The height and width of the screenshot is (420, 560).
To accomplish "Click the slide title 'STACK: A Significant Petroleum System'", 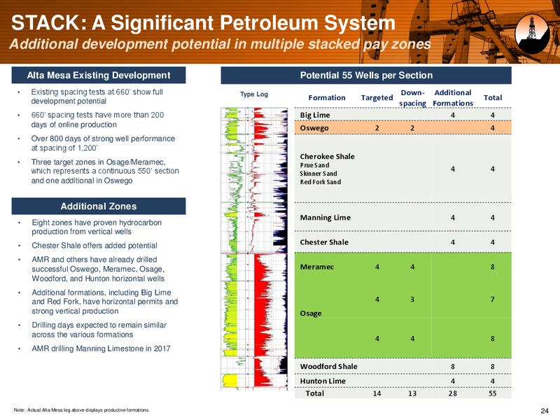I will pos(203,23).
